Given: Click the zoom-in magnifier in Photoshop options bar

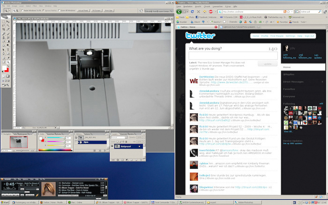Looking at the screenshot, I should [x=14, y=10].
